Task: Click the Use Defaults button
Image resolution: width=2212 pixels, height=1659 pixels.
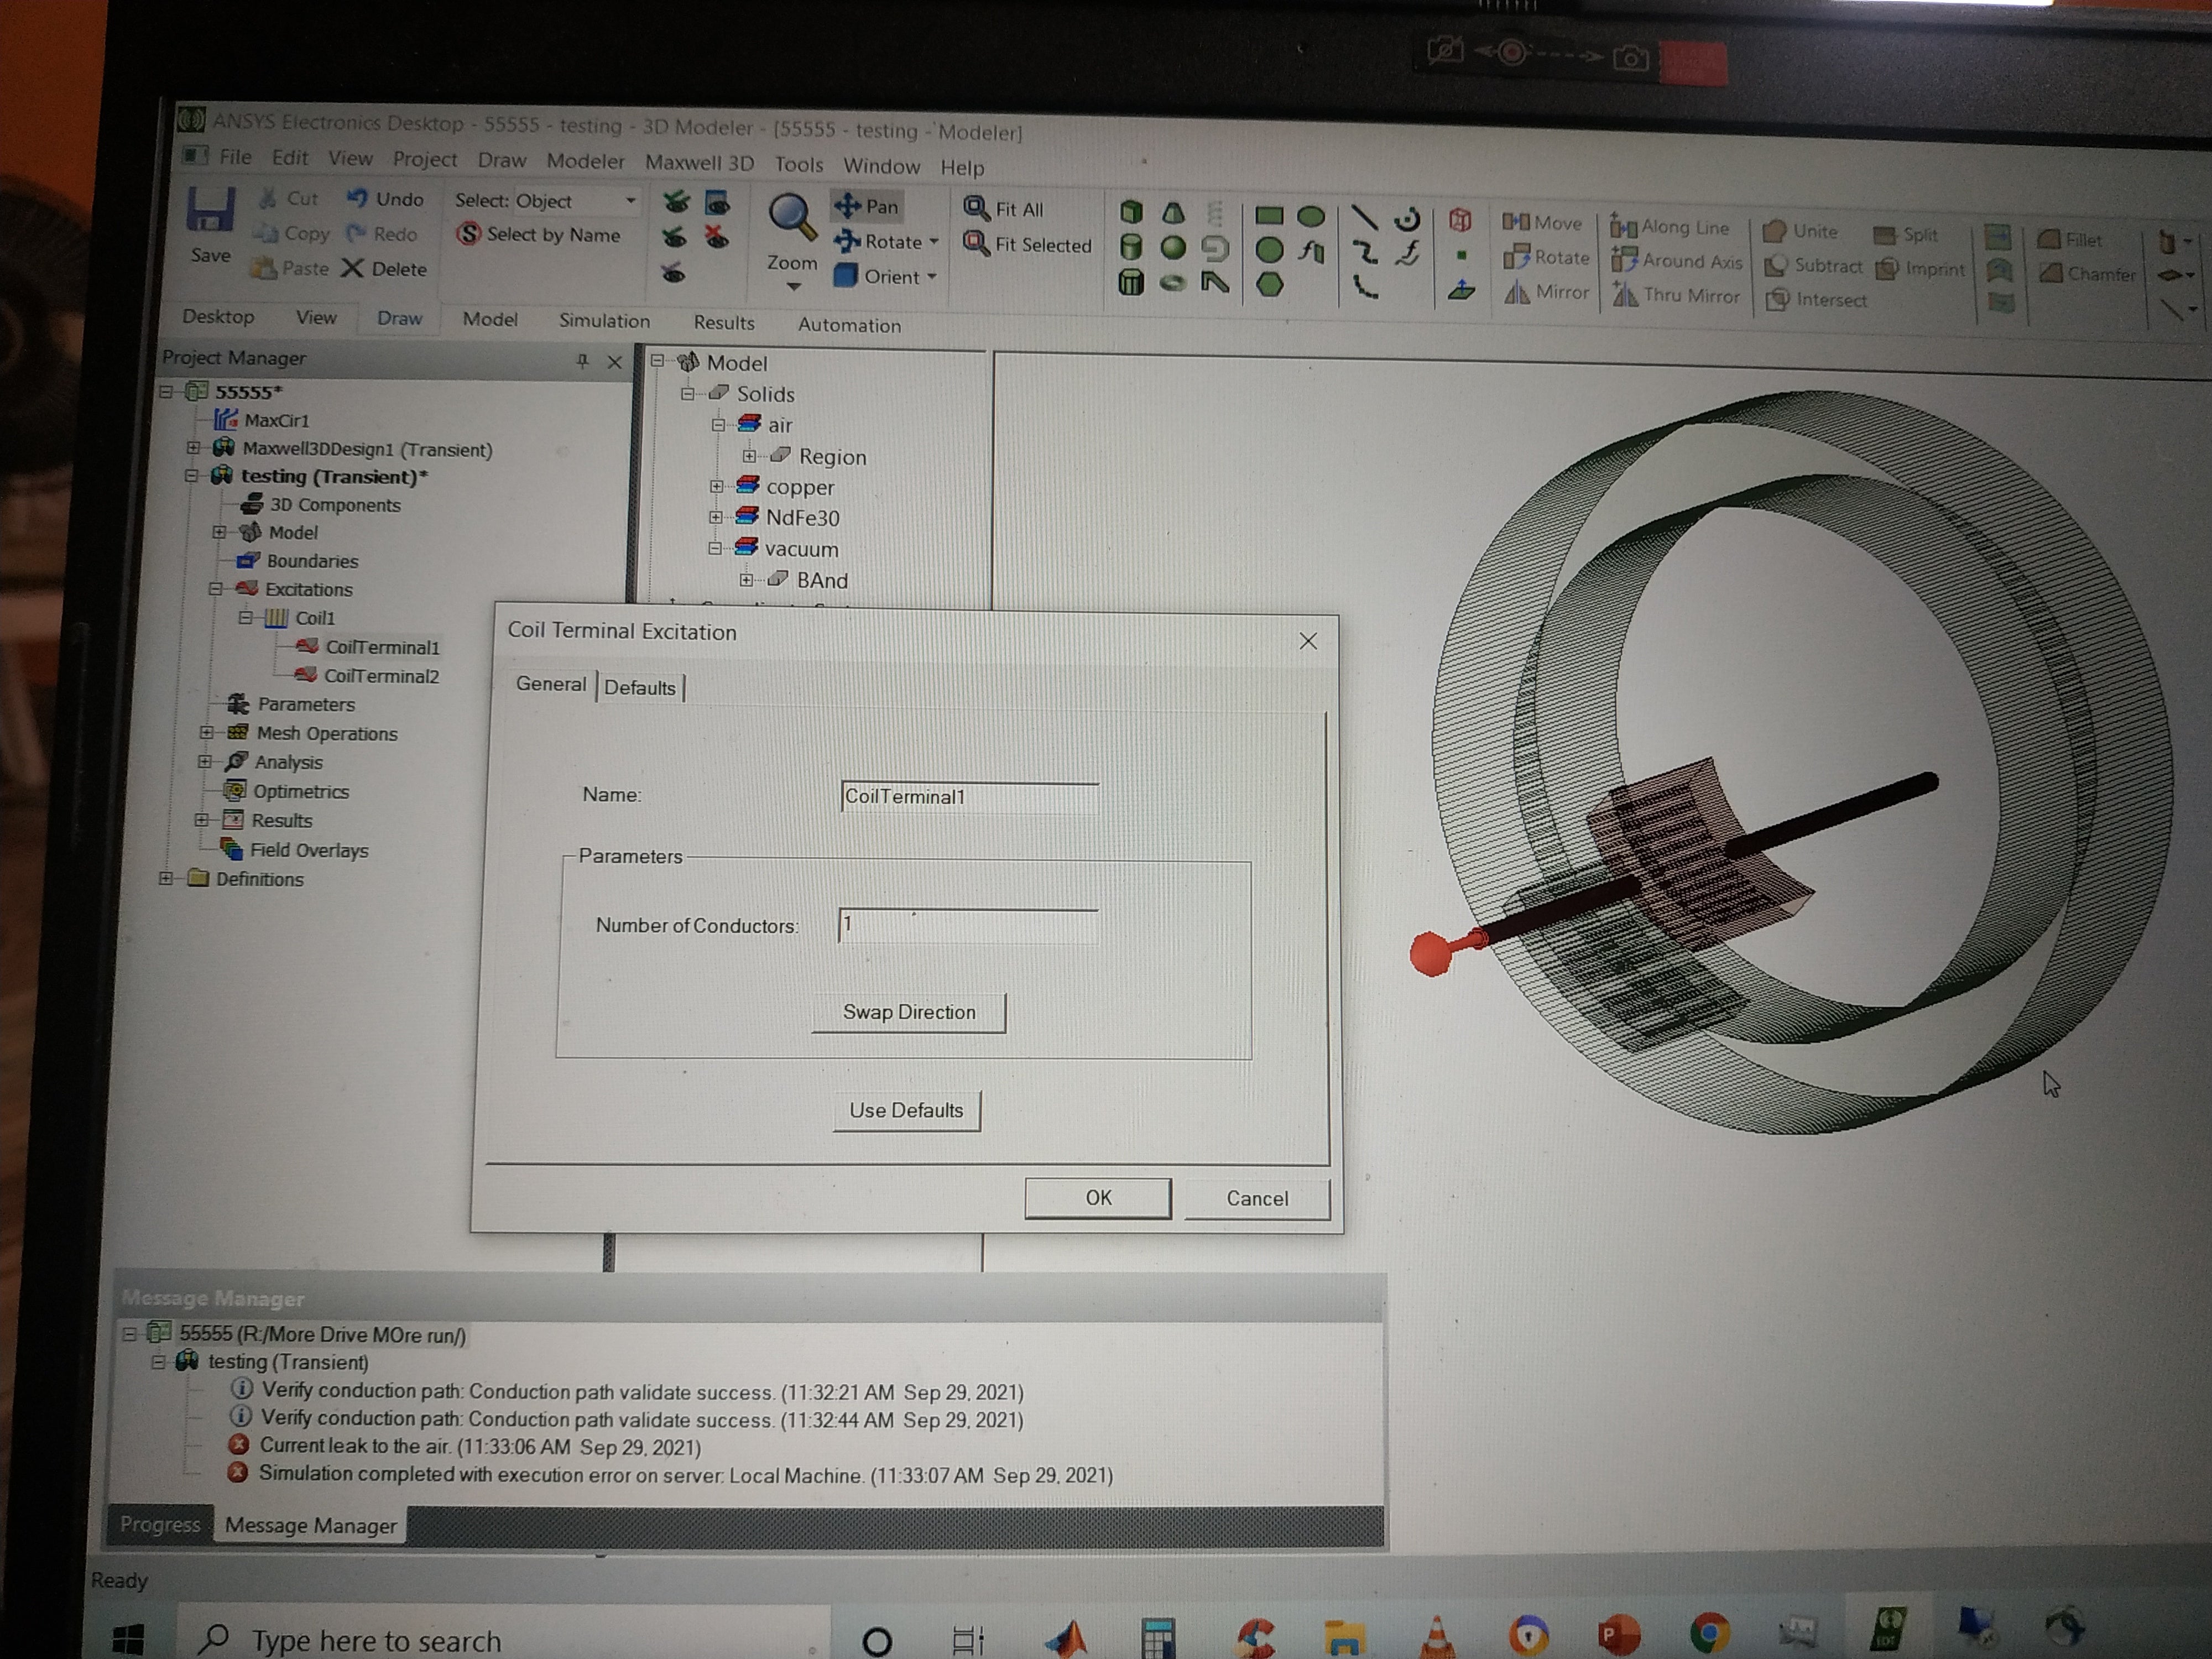Action: pyautogui.click(x=906, y=1110)
